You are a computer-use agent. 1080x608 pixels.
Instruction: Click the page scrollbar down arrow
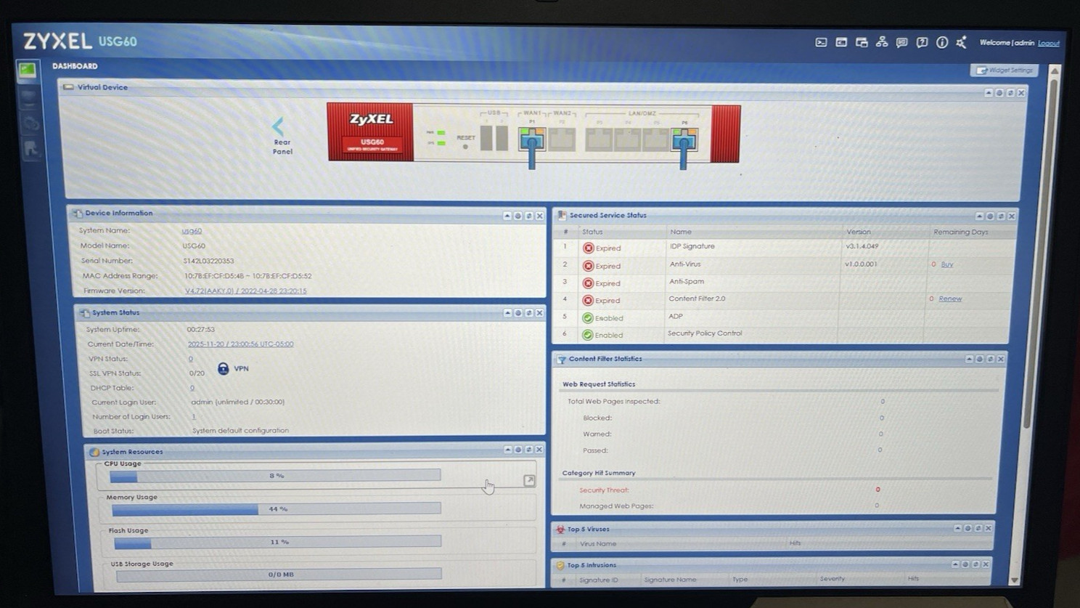pos(1015,580)
